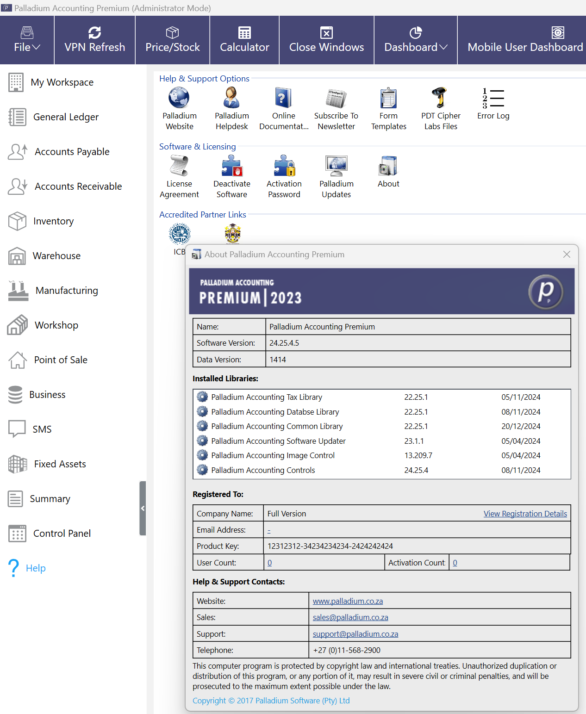This screenshot has height=714, width=586.
Task: Click Deactivate Software icon
Action: click(x=232, y=177)
